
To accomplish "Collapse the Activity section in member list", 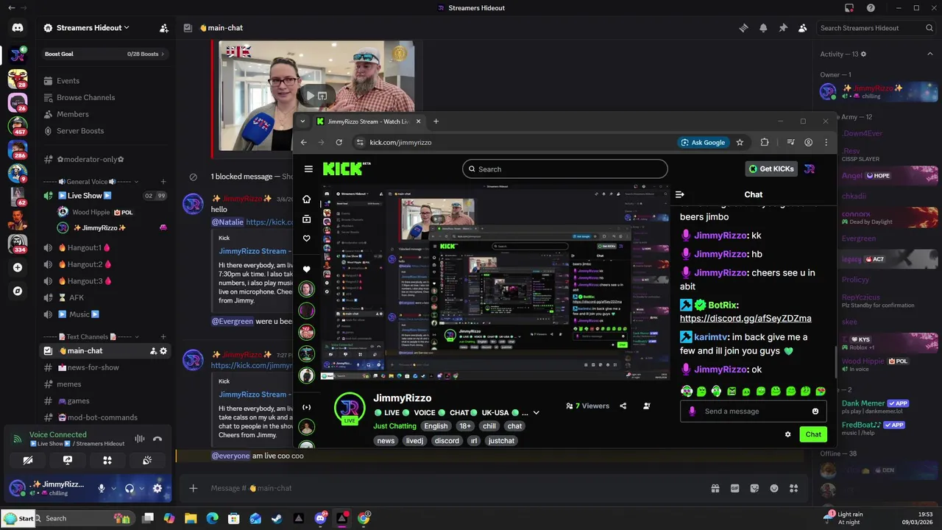I will click(x=929, y=54).
